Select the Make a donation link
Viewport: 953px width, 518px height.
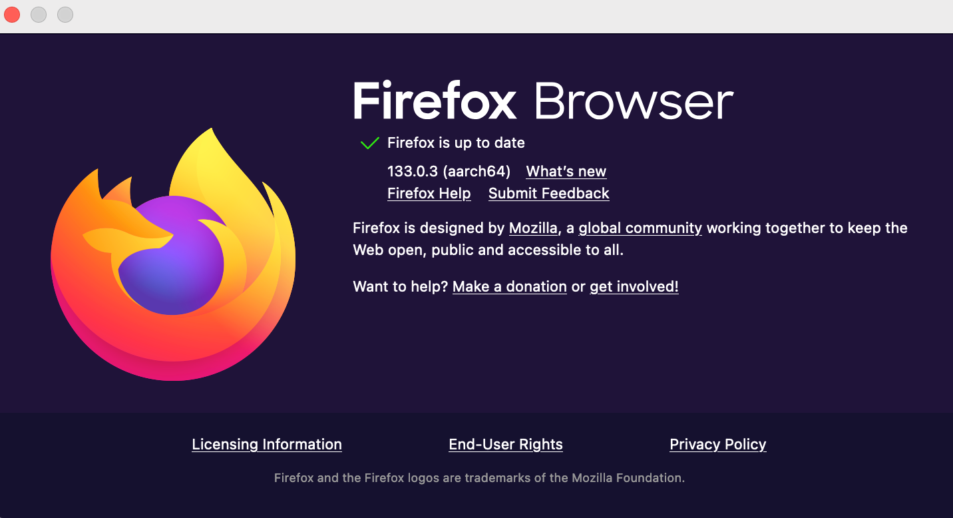[510, 287]
